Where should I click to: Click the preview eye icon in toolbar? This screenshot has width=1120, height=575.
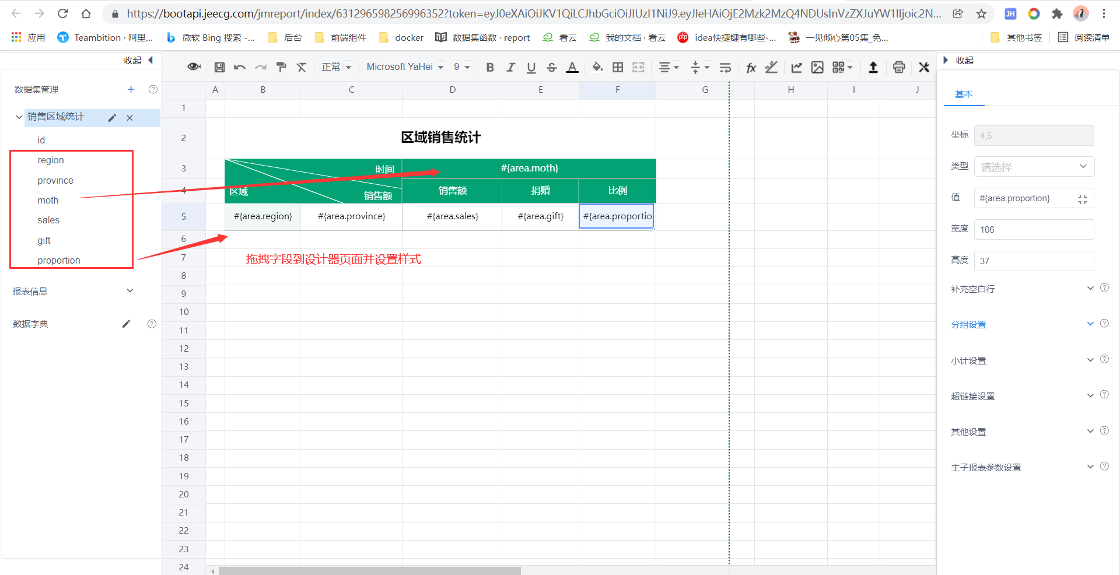click(x=194, y=67)
